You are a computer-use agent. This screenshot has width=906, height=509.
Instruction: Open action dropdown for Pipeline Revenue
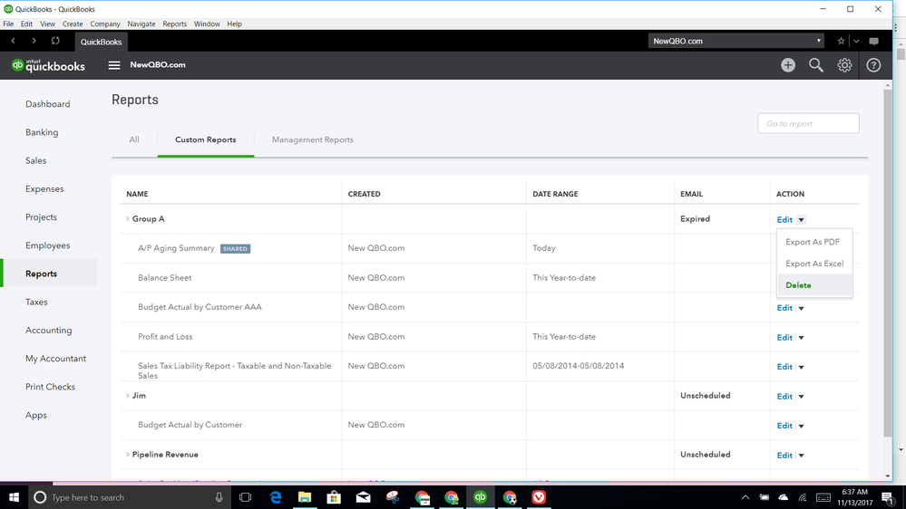(x=802, y=456)
